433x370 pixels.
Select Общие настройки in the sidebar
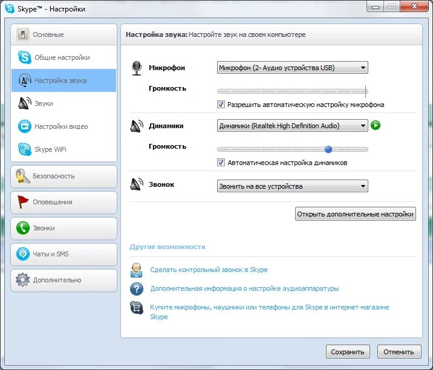[63, 57]
